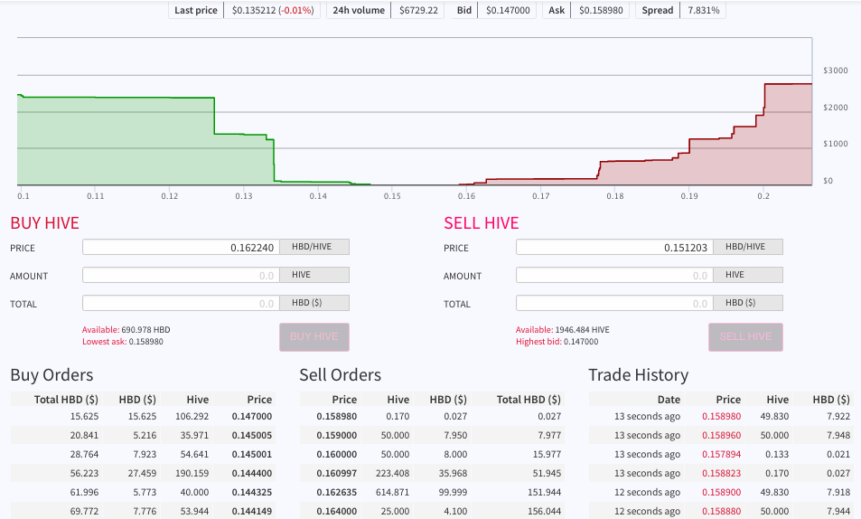
Task: Select buy order at price 0.145005
Action: 143,436
